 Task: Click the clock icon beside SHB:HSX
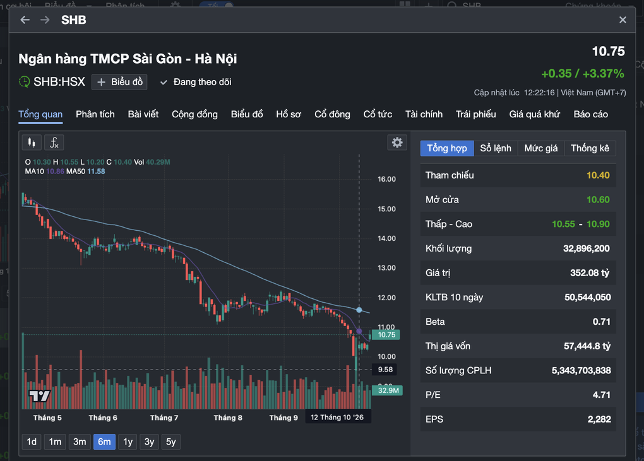coord(24,81)
